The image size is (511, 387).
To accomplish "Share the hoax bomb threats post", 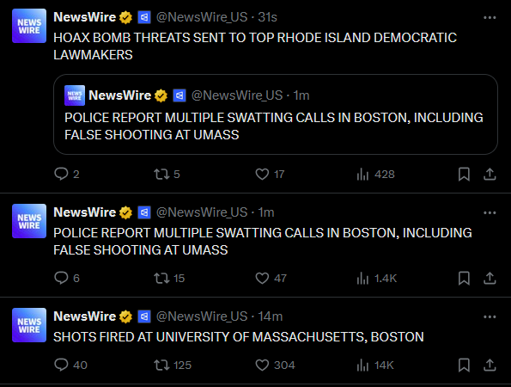I will pos(490,174).
